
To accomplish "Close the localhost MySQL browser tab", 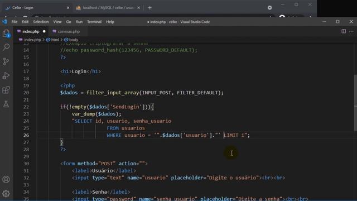I will point(139,8).
